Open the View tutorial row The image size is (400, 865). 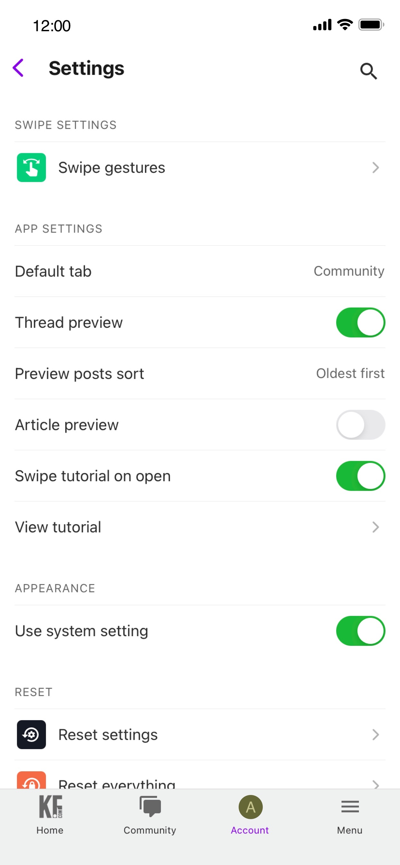[200, 527]
